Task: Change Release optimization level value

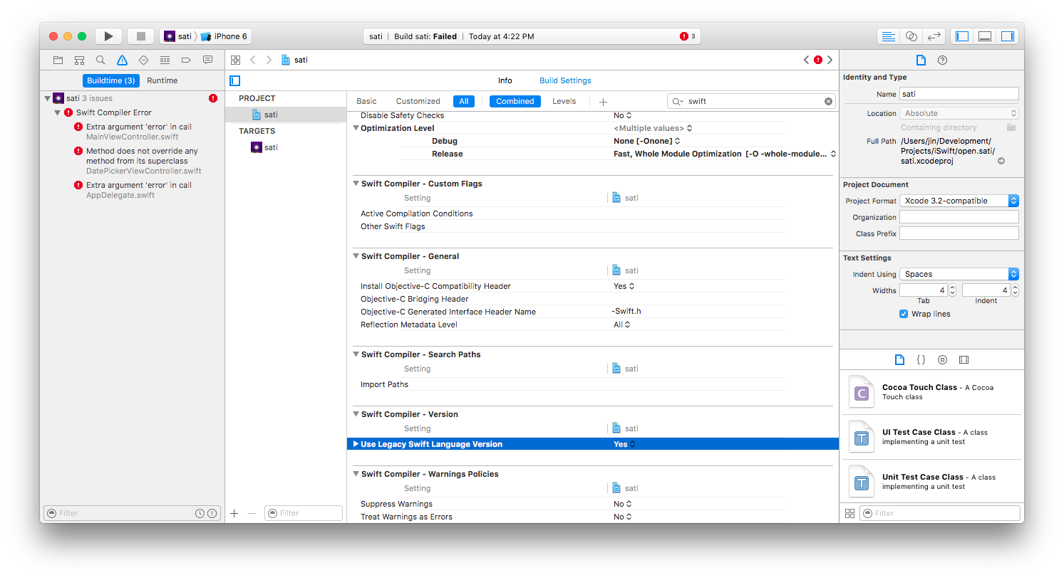Action: 724,154
